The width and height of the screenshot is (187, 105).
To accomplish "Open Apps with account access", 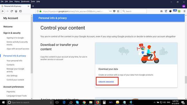I will coord(18,49).
